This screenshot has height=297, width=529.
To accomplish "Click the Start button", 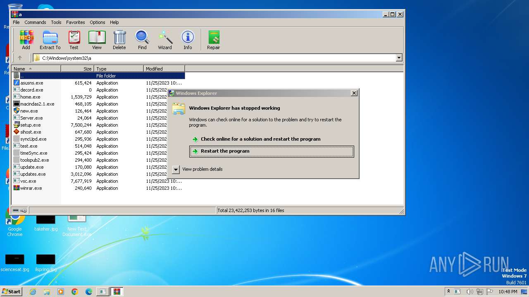I will click(11, 292).
